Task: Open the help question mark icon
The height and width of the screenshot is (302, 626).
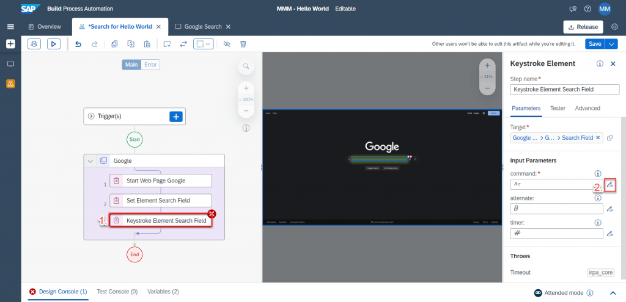Action: (x=587, y=9)
